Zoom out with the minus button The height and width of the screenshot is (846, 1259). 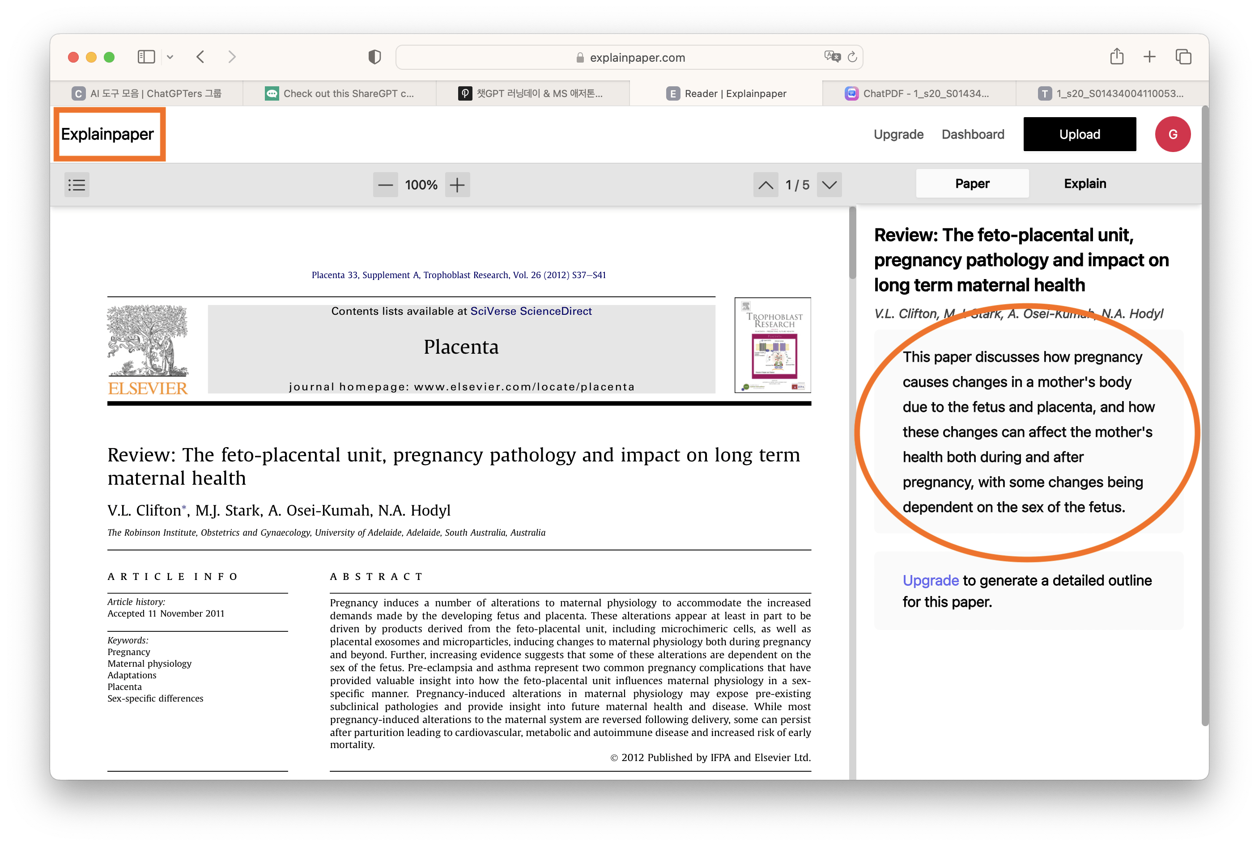[x=385, y=185]
